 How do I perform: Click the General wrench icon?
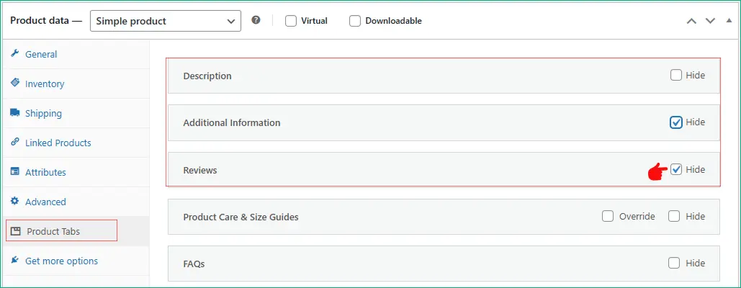(14, 53)
